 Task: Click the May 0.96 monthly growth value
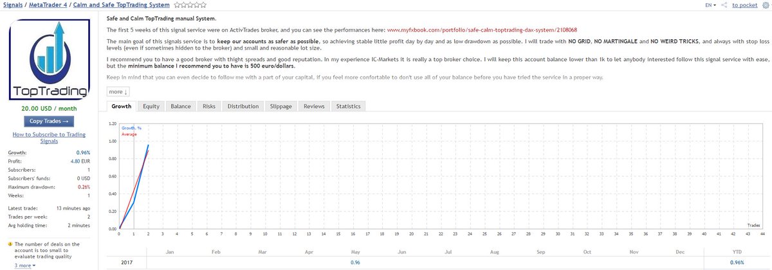click(x=355, y=263)
